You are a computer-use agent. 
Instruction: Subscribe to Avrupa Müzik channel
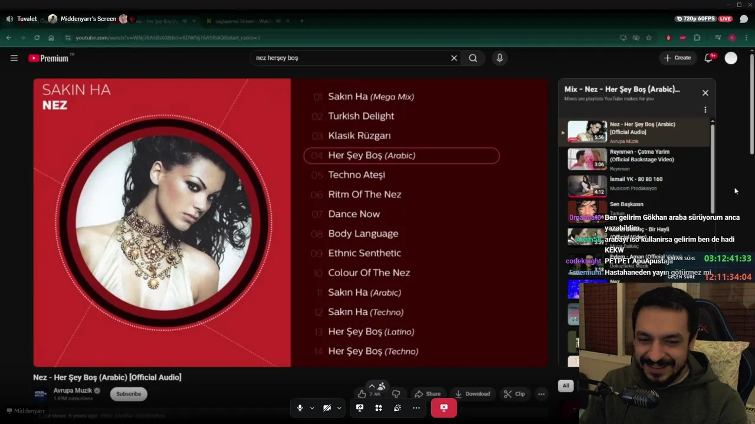(x=129, y=394)
